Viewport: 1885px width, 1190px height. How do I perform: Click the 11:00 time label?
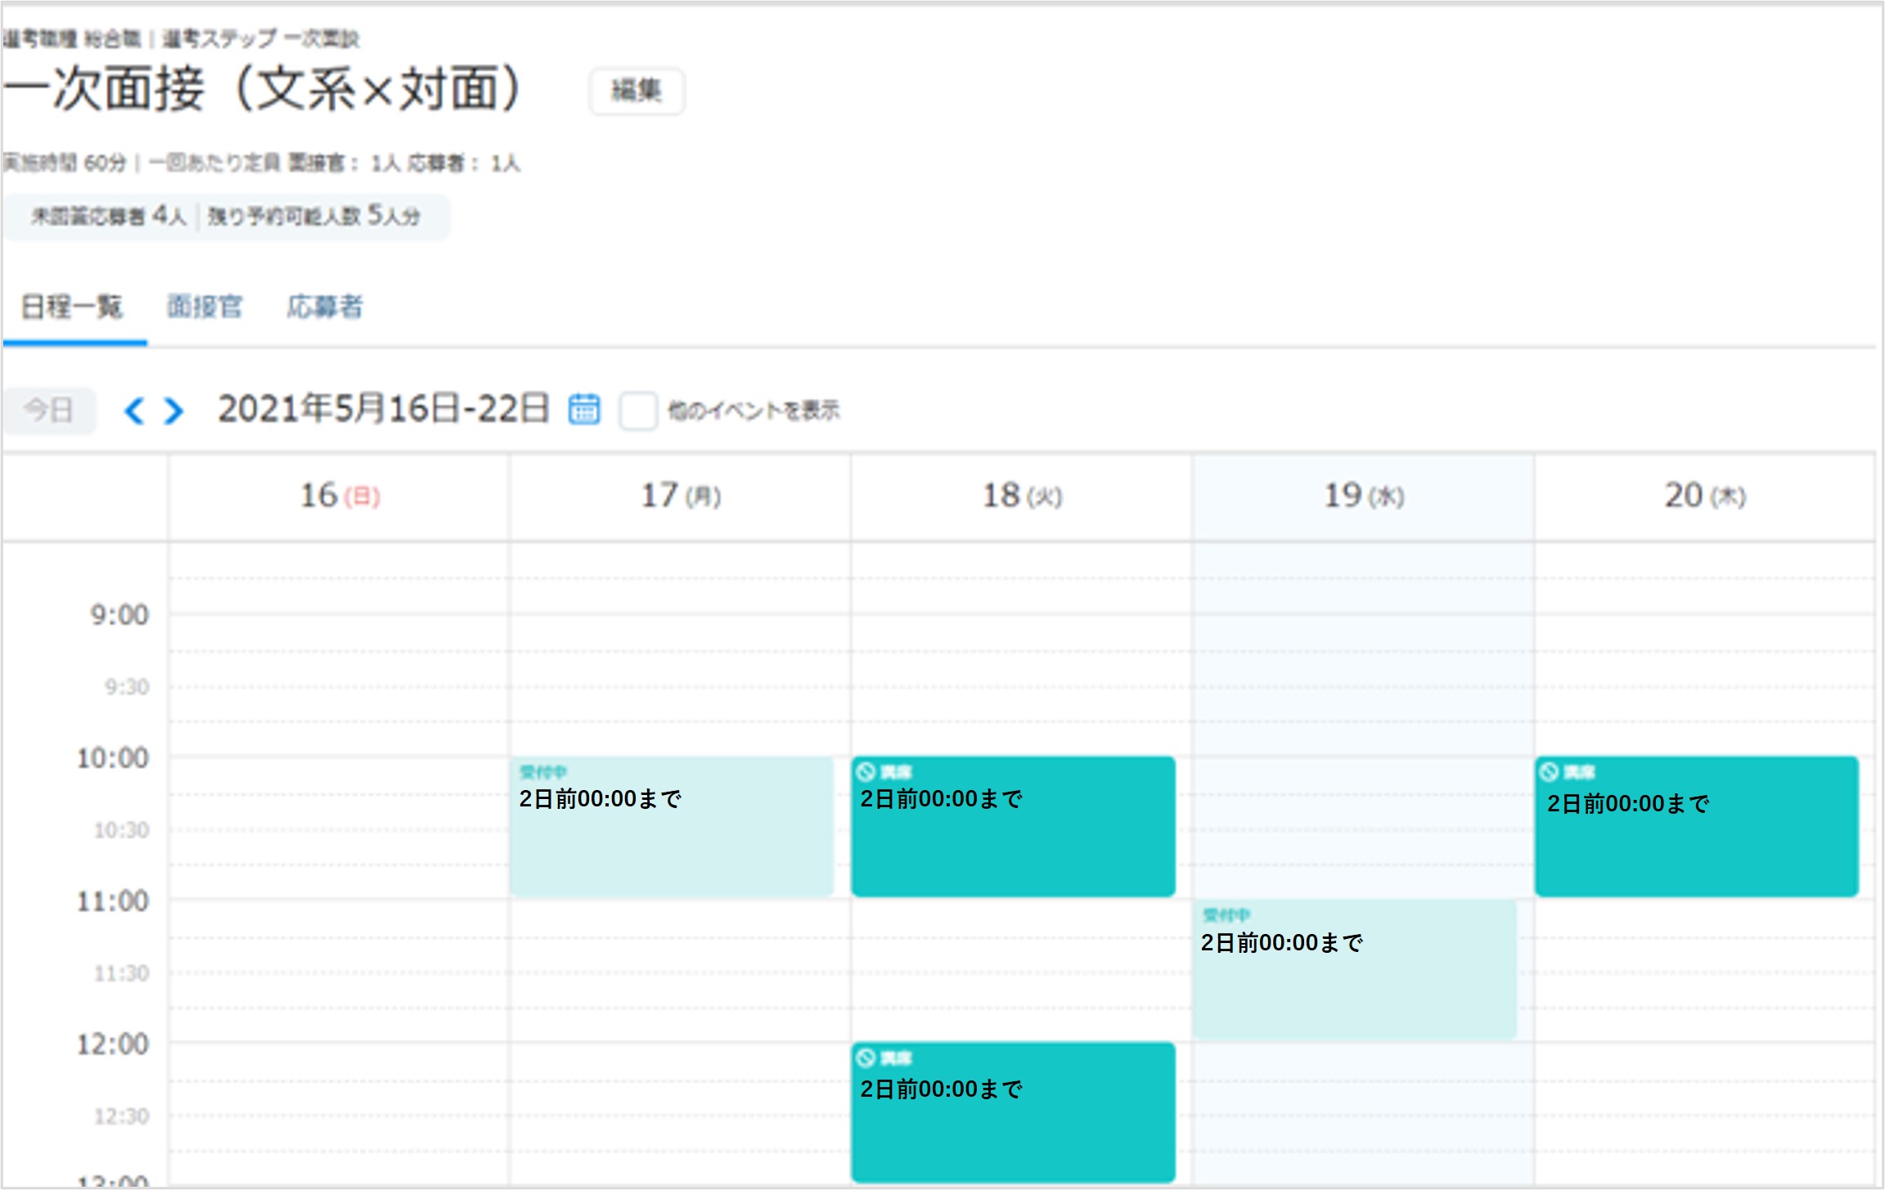[113, 901]
